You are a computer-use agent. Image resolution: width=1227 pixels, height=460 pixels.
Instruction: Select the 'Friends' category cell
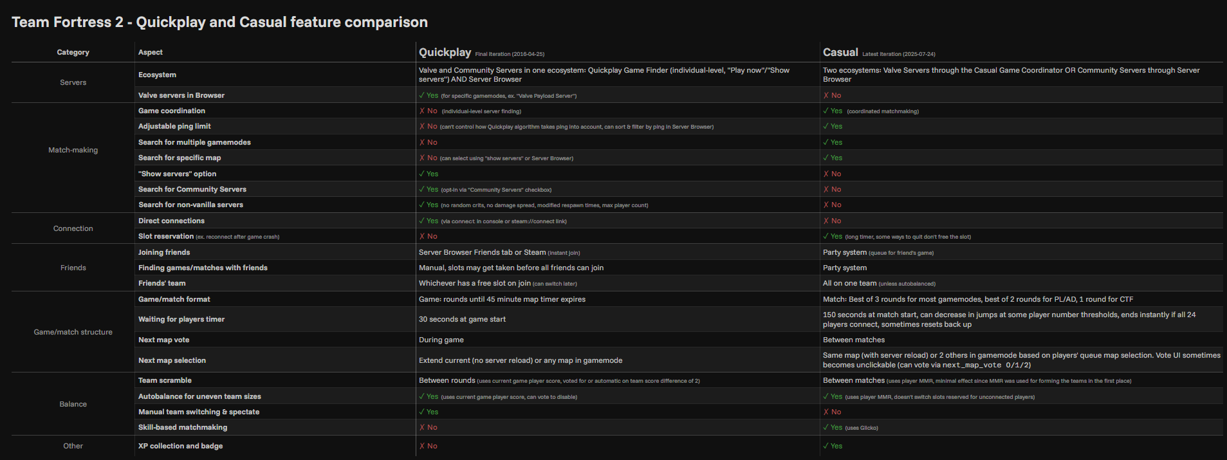(73, 268)
